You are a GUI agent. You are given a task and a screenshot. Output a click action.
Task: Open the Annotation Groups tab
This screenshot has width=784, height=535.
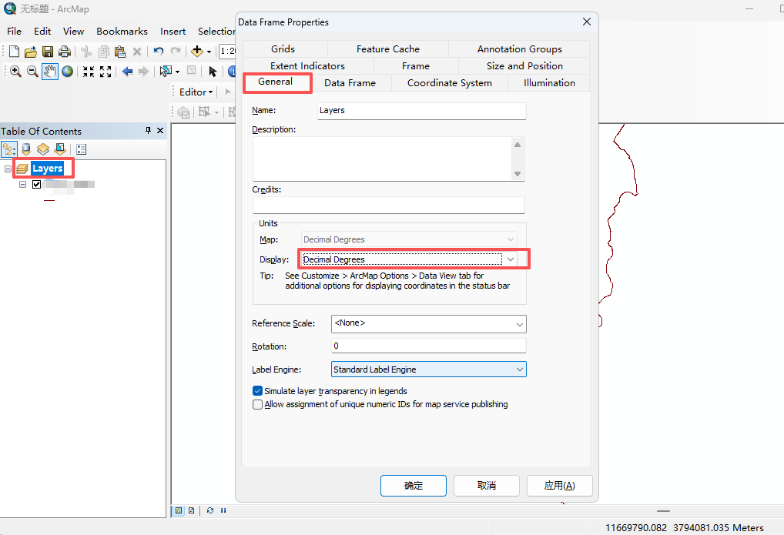pyautogui.click(x=520, y=49)
